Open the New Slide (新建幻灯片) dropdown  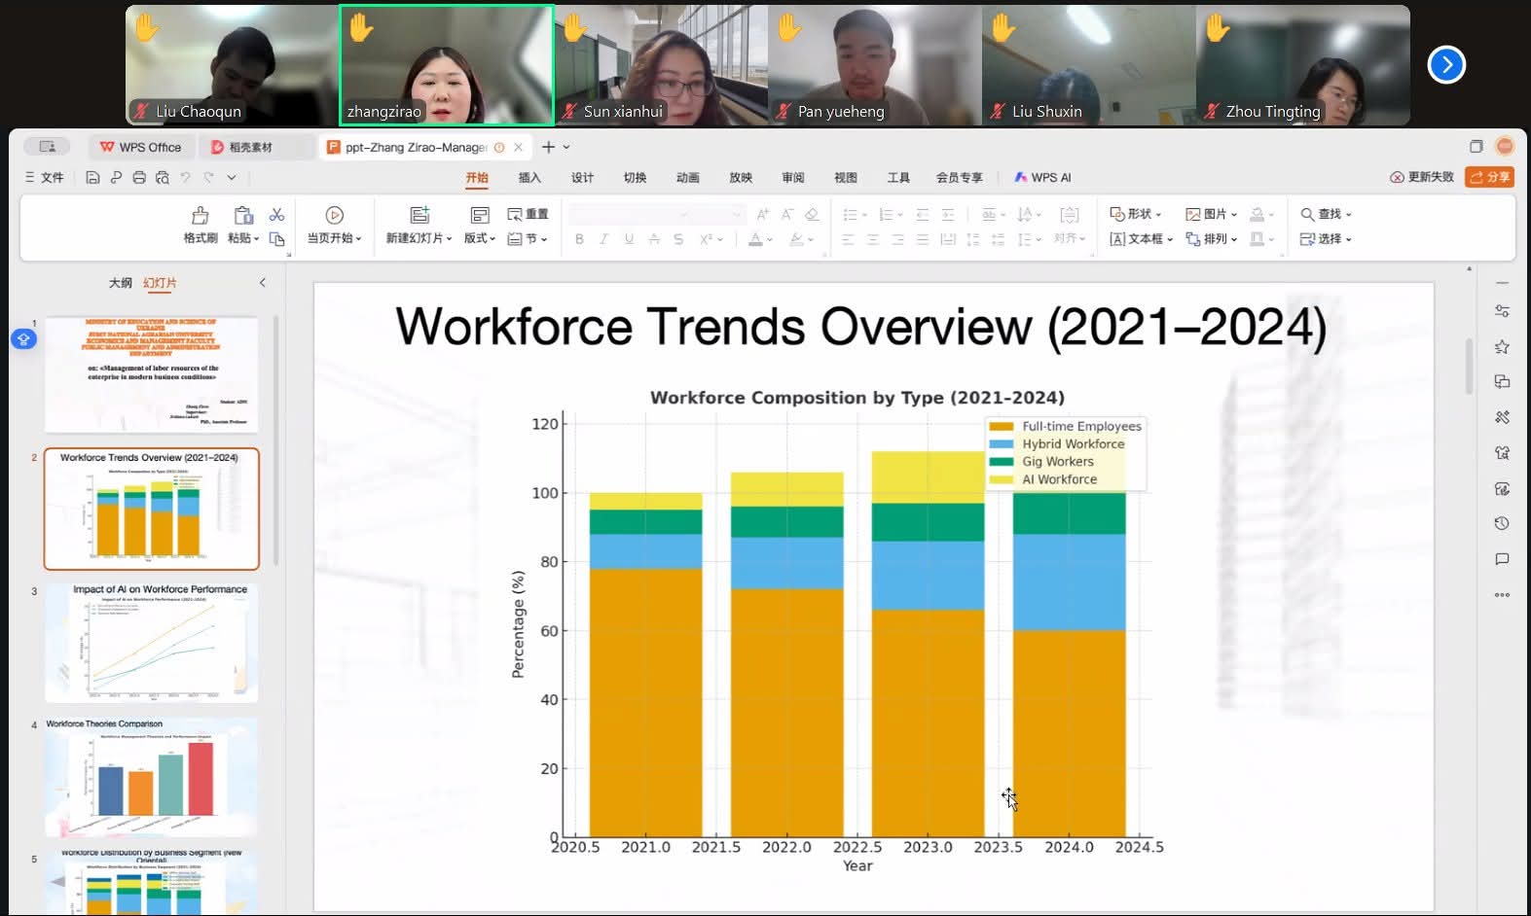coord(419,237)
